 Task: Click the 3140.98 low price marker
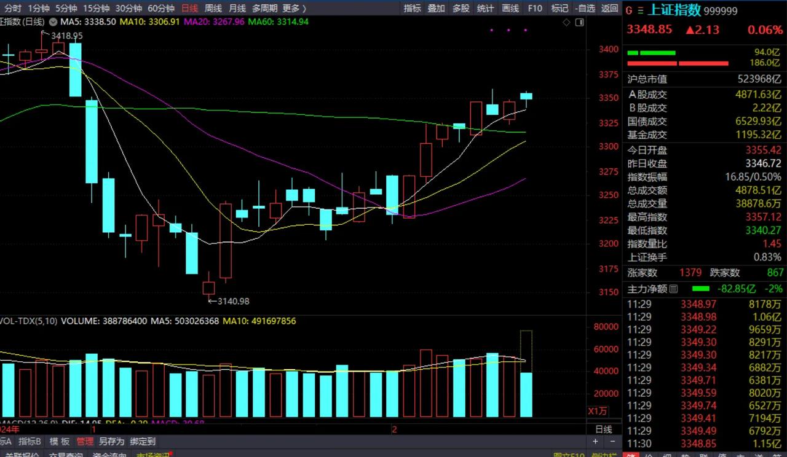point(233,301)
